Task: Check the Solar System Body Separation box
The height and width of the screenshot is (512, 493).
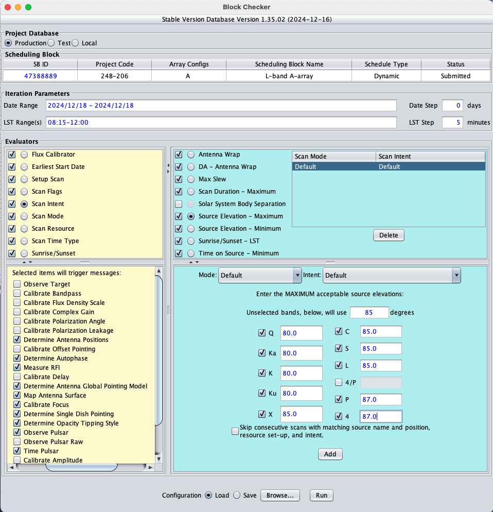Action: coord(179,204)
